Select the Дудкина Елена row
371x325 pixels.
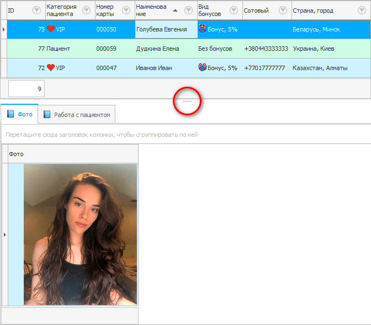pyautogui.click(x=157, y=49)
